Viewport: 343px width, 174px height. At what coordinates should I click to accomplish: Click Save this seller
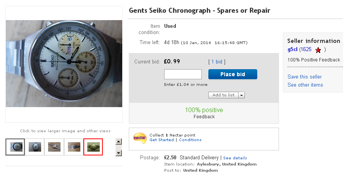click(x=305, y=77)
